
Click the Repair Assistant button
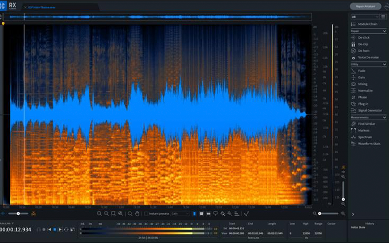pyautogui.click(x=365, y=6)
